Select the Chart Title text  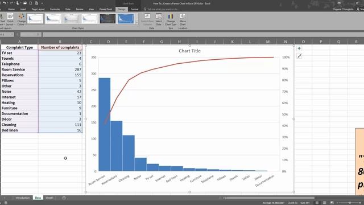click(189, 51)
